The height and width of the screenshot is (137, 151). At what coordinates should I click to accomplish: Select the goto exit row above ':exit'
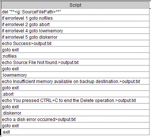pyautogui.click(x=75, y=126)
